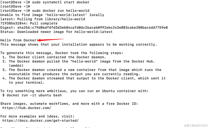
Task: Click 'Share images, automate workflows' line
Action: pos(69,104)
